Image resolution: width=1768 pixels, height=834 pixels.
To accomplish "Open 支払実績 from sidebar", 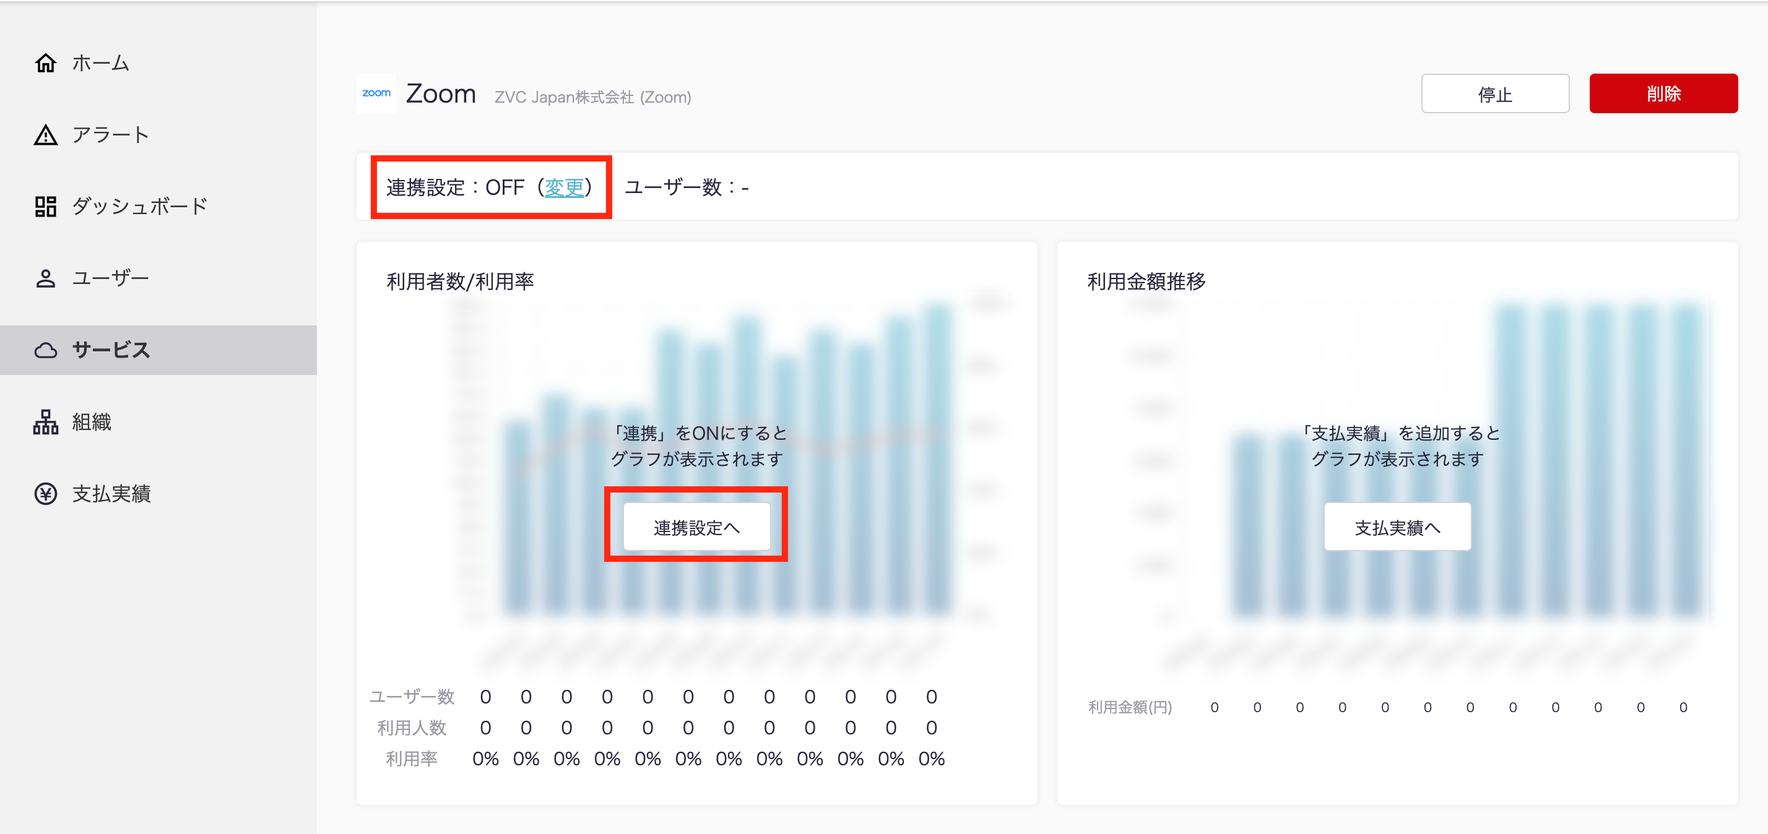I will pyautogui.click(x=111, y=494).
